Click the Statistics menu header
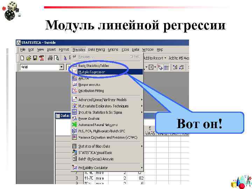 pyautogui.click(x=79, y=50)
